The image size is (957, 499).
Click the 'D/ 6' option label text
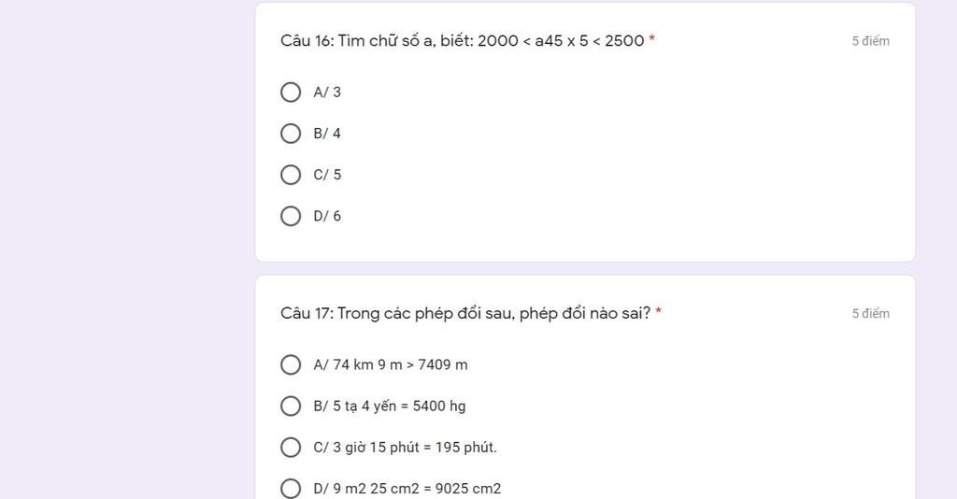click(x=327, y=216)
